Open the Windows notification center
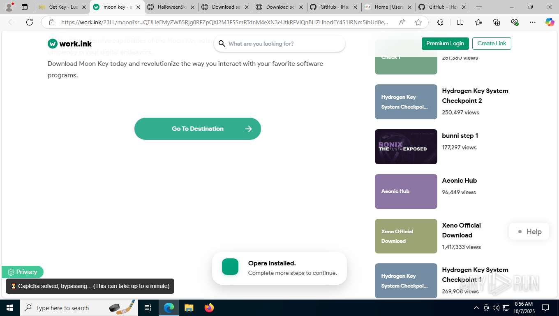Viewport: 559px width, 316px height. (x=545, y=308)
